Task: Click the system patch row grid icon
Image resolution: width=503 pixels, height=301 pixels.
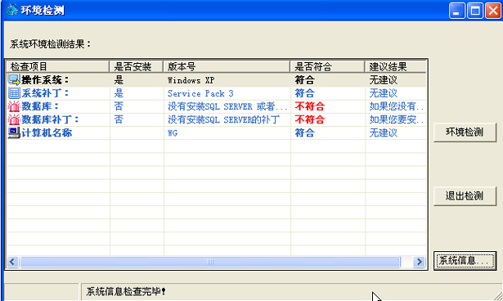Action: (14, 93)
